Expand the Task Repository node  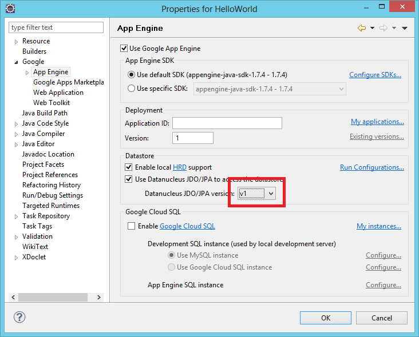[16, 216]
